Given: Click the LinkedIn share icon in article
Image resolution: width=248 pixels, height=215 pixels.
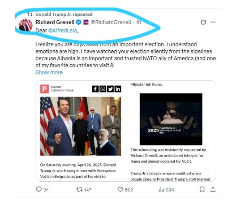Looking at the screenshot, I should (x=118, y=89).
